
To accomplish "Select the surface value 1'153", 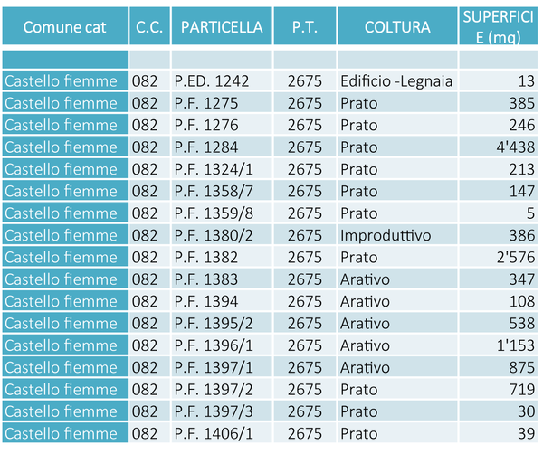I will (499, 345).
